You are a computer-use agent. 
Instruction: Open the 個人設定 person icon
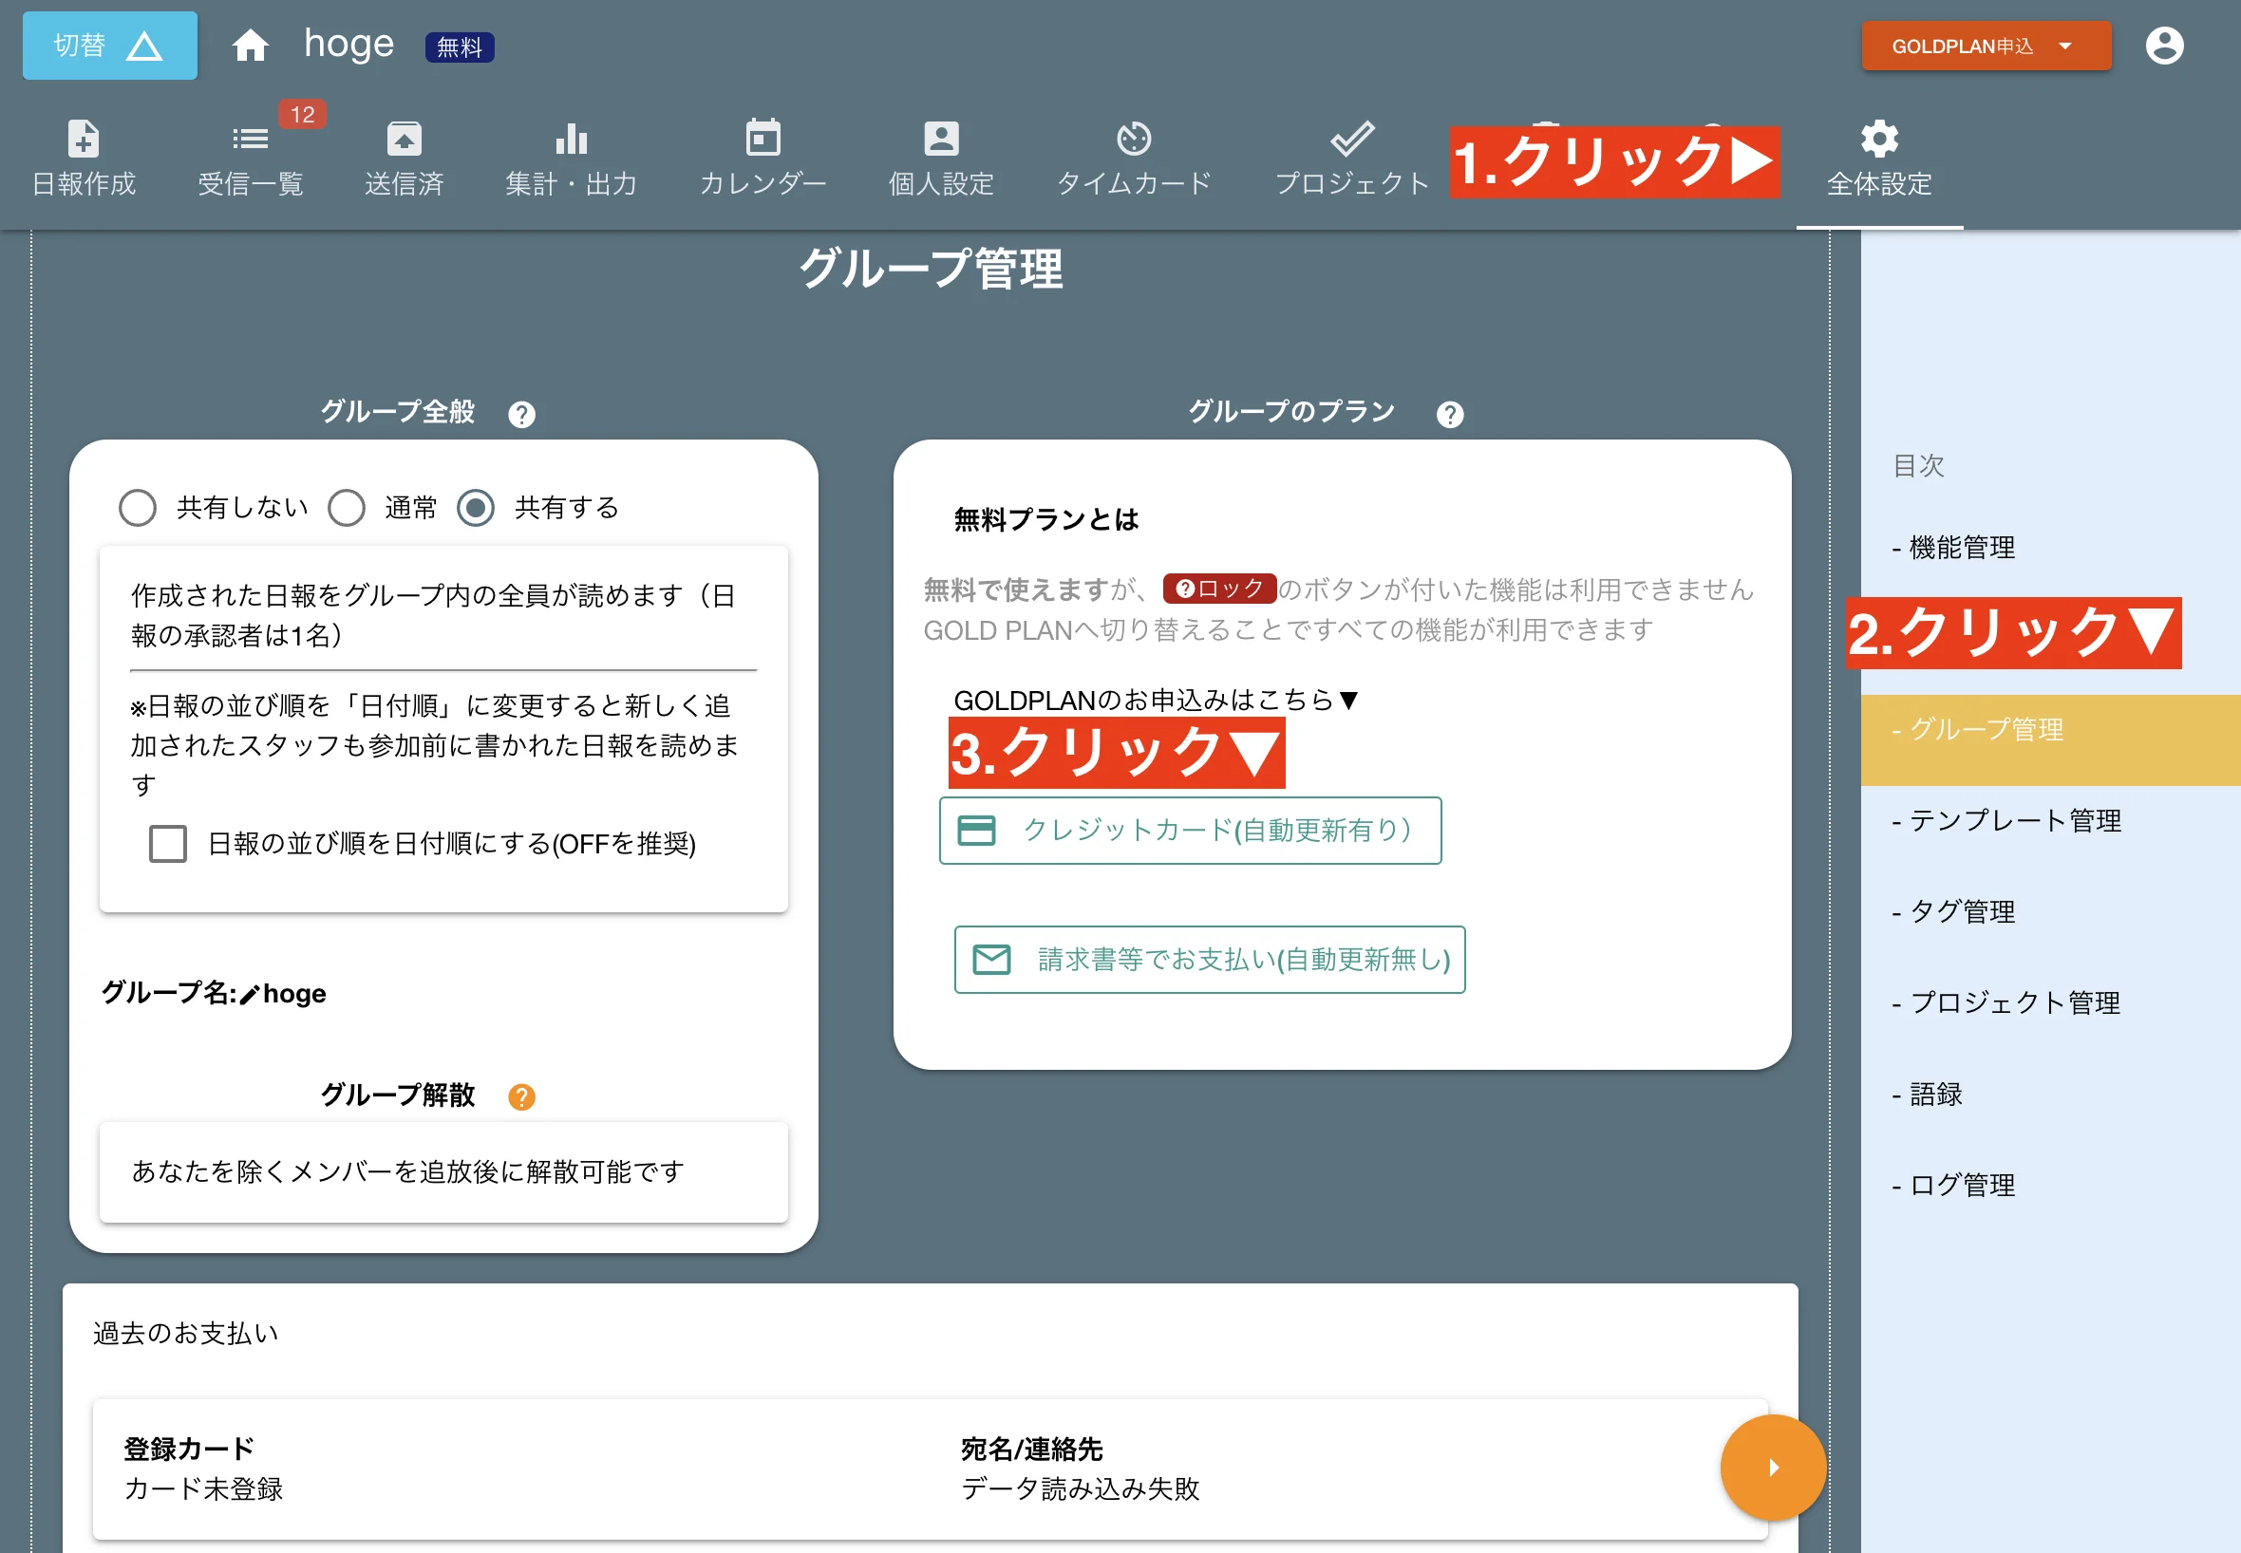tap(941, 139)
